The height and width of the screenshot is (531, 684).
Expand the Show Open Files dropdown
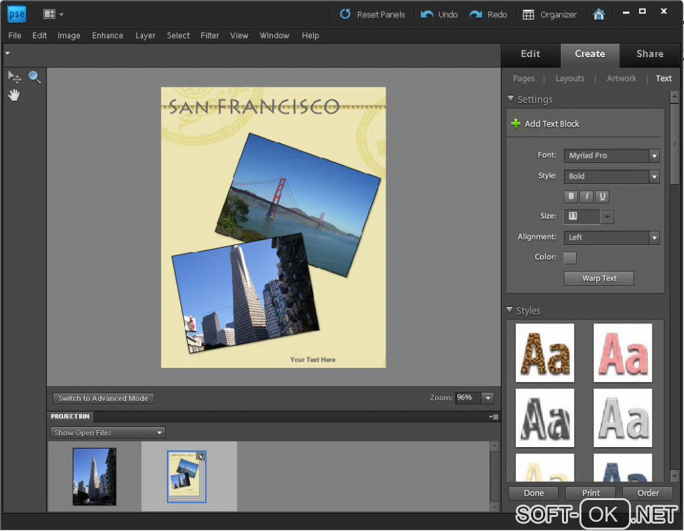(108, 433)
